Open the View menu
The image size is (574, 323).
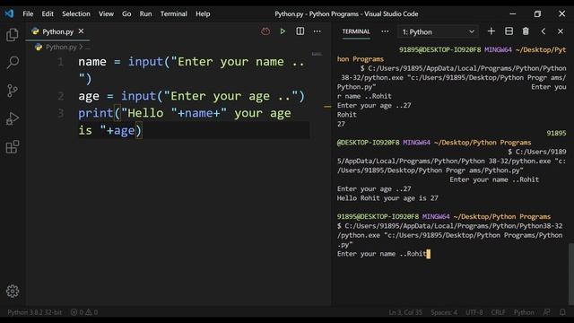pyautogui.click(x=106, y=14)
